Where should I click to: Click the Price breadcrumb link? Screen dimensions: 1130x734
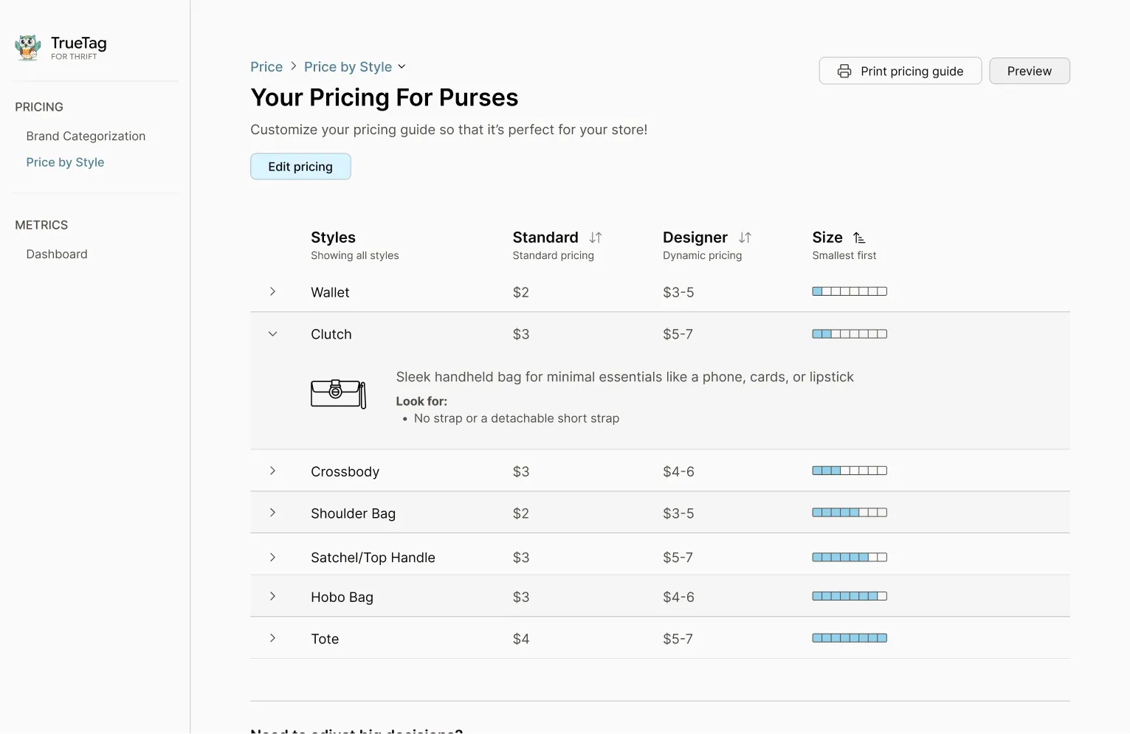[266, 67]
